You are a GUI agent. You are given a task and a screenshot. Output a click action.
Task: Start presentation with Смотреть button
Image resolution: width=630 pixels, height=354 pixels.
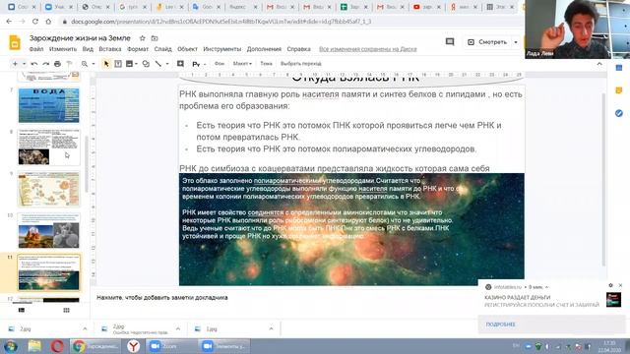tap(487, 41)
